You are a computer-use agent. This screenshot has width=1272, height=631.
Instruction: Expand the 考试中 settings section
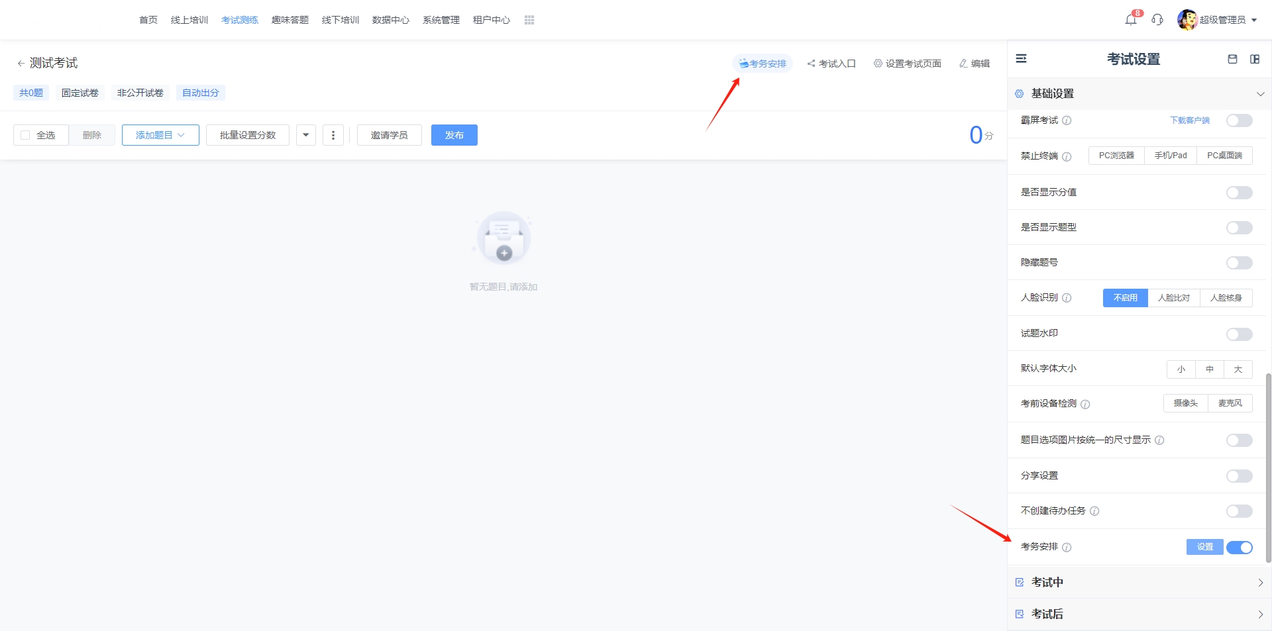[x=1139, y=583]
